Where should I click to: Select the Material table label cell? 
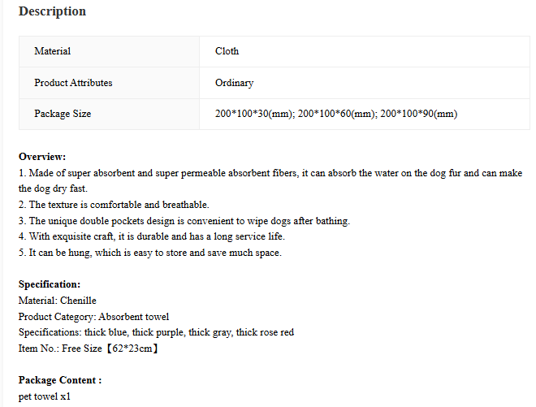[x=109, y=51]
